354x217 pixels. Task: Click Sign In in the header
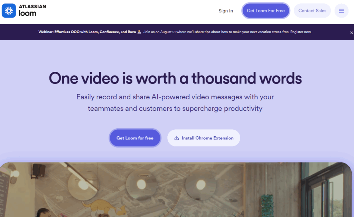coord(225,11)
